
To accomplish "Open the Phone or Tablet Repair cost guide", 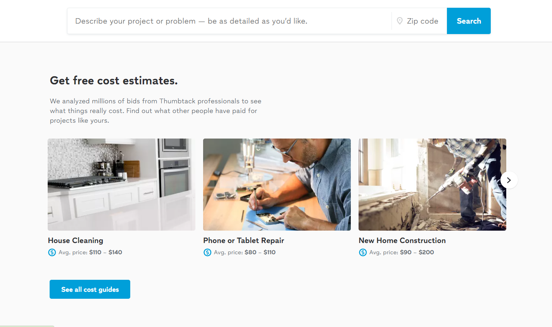I will (243, 240).
